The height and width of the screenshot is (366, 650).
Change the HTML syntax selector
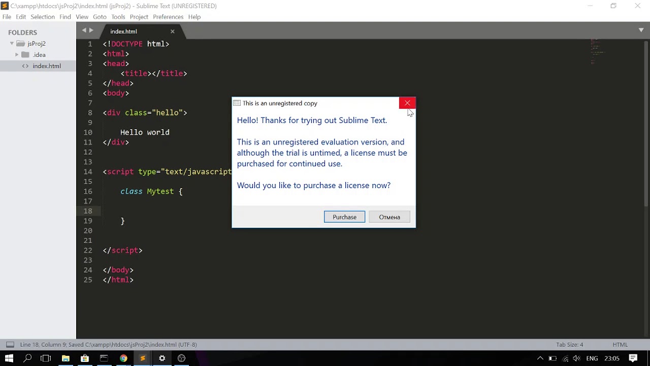tap(620, 345)
